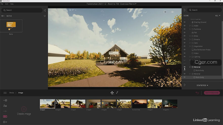The width and height of the screenshot is (223, 125).
Task: Expand the Statistics panel triangle
Action: tap(184, 85)
